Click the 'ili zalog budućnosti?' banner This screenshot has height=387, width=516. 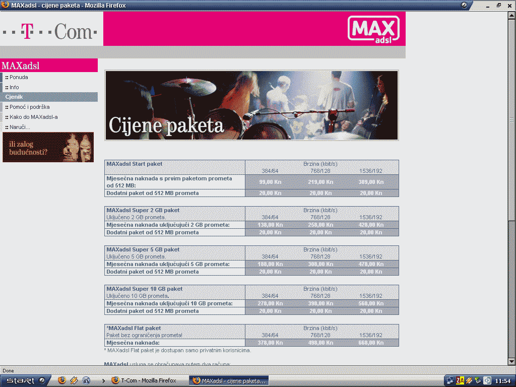(x=48, y=147)
